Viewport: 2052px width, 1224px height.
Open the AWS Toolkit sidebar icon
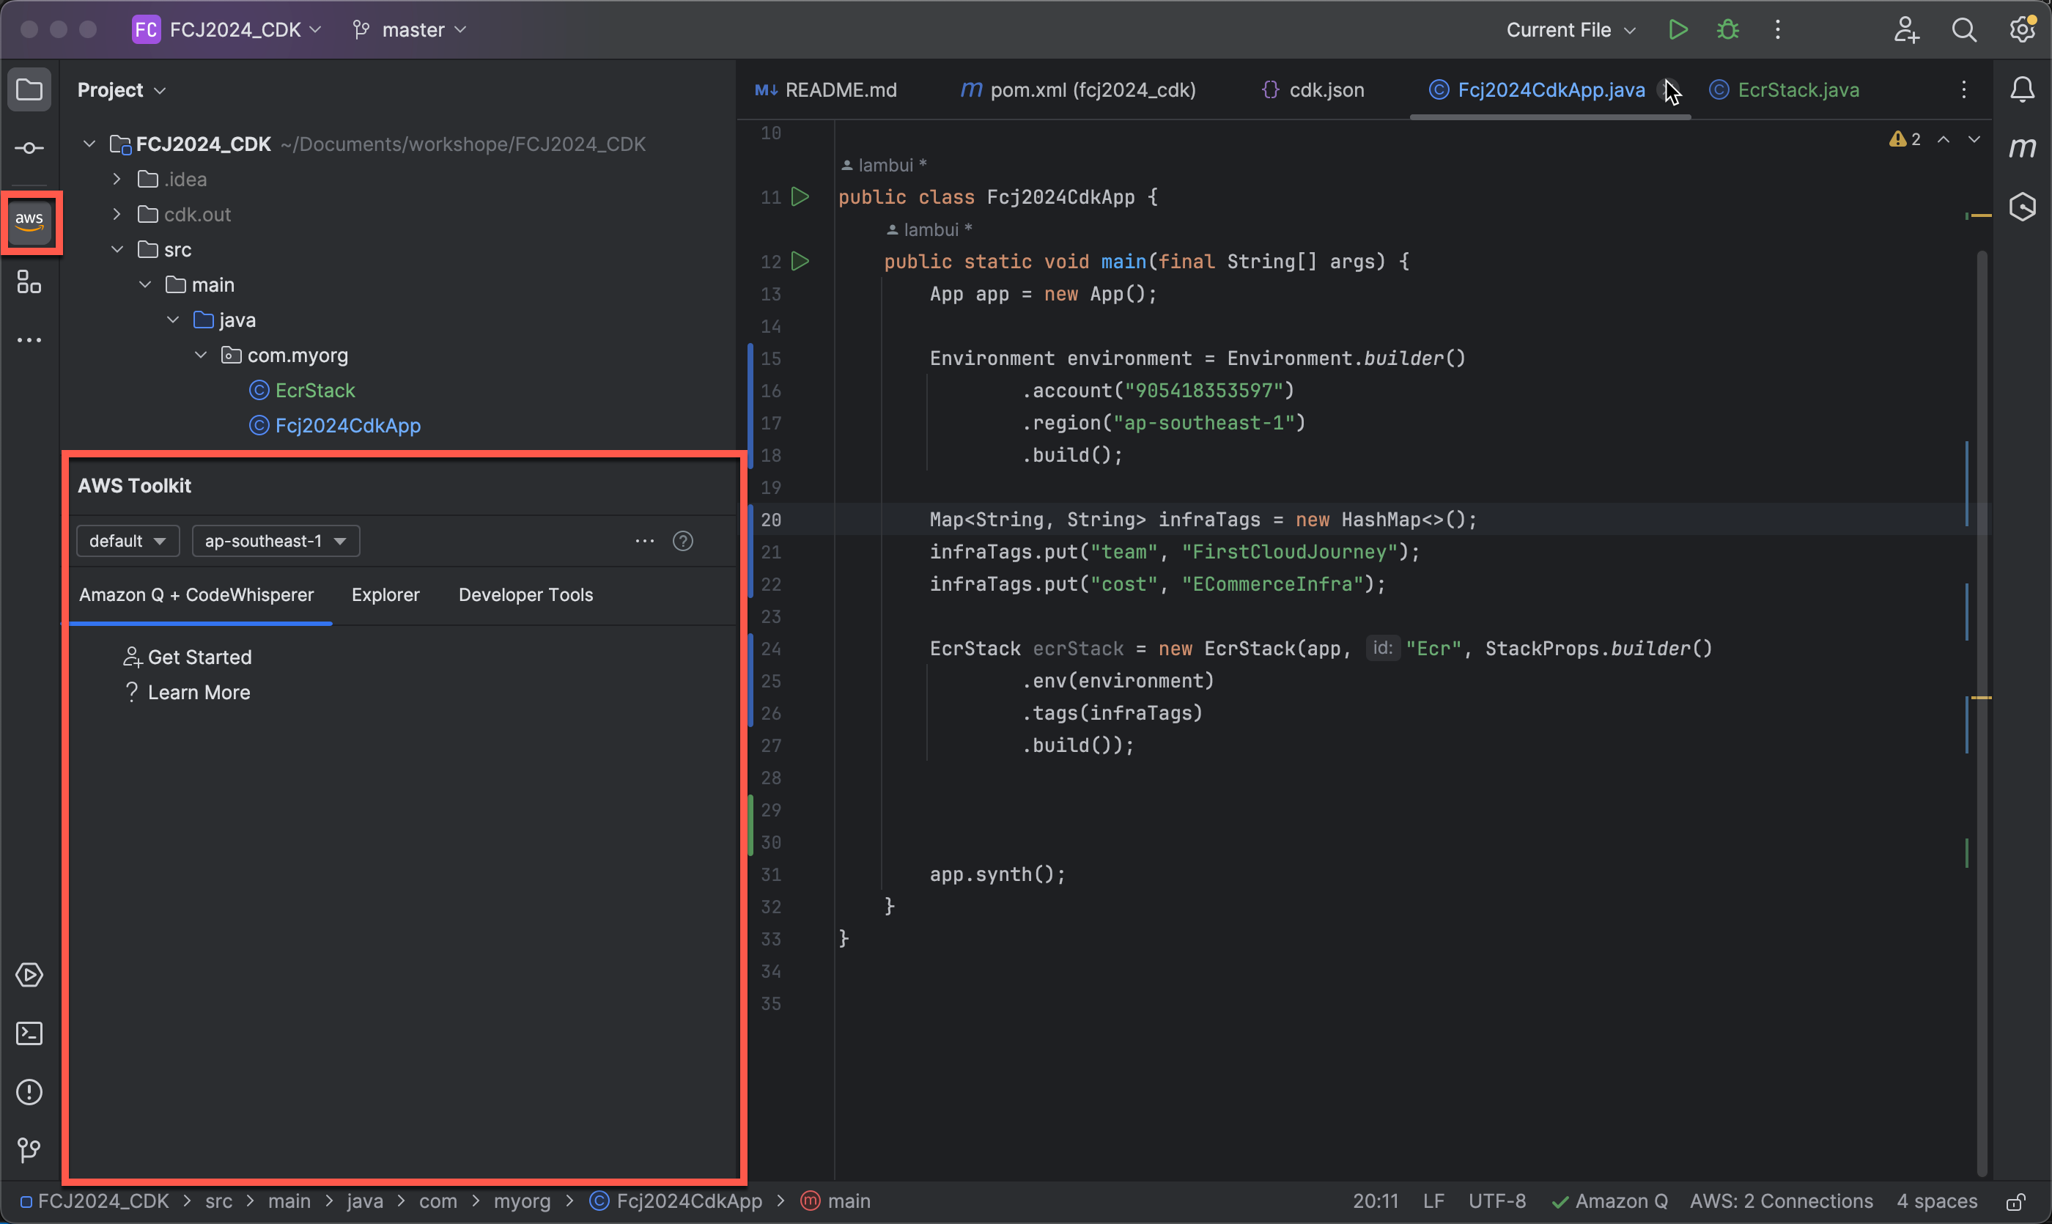30,220
